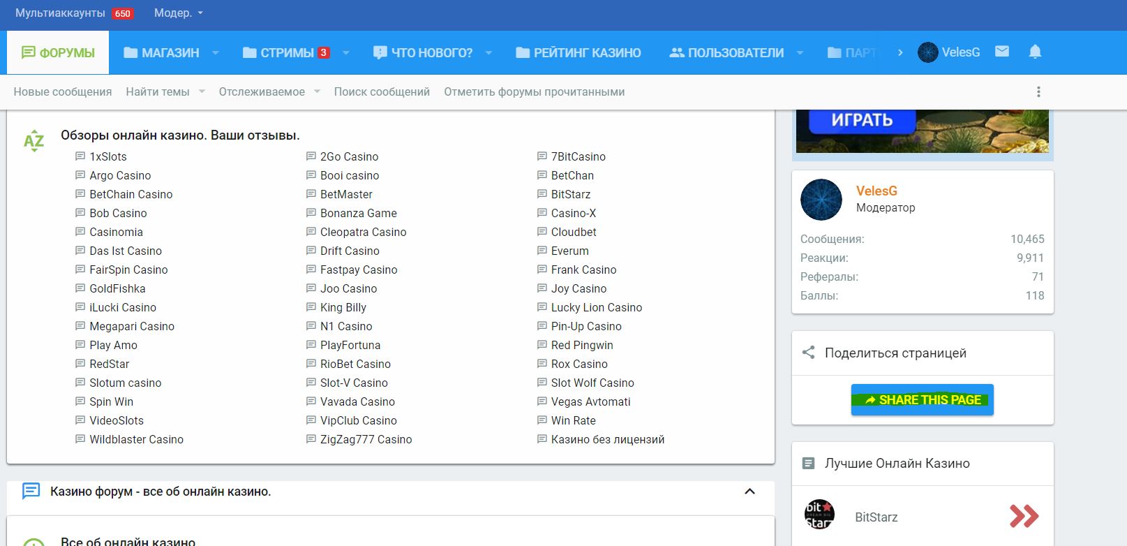Screen dimensions: 1127x546
Task: Open the Vegas Avtomati forum
Action: pyautogui.click(x=591, y=401)
